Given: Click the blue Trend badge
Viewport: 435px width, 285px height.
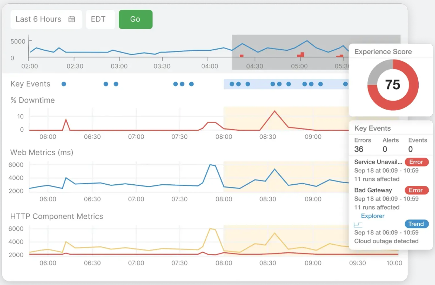Looking at the screenshot, I should tap(416, 224).
